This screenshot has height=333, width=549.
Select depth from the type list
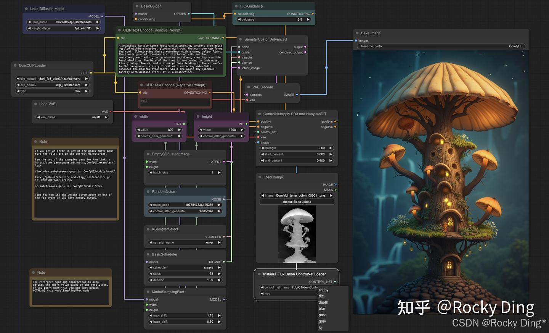[x=323, y=302]
